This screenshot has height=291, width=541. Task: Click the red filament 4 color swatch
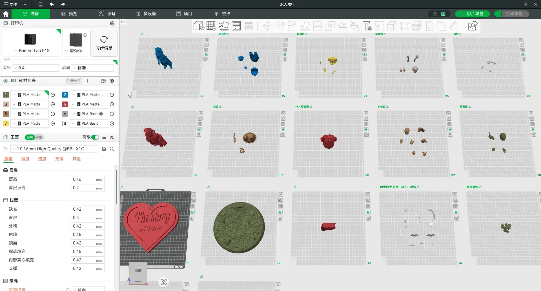[65, 104]
